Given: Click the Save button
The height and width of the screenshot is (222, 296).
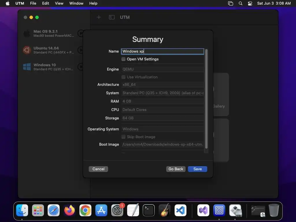Looking at the screenshot, I should [x=197, y=169].
